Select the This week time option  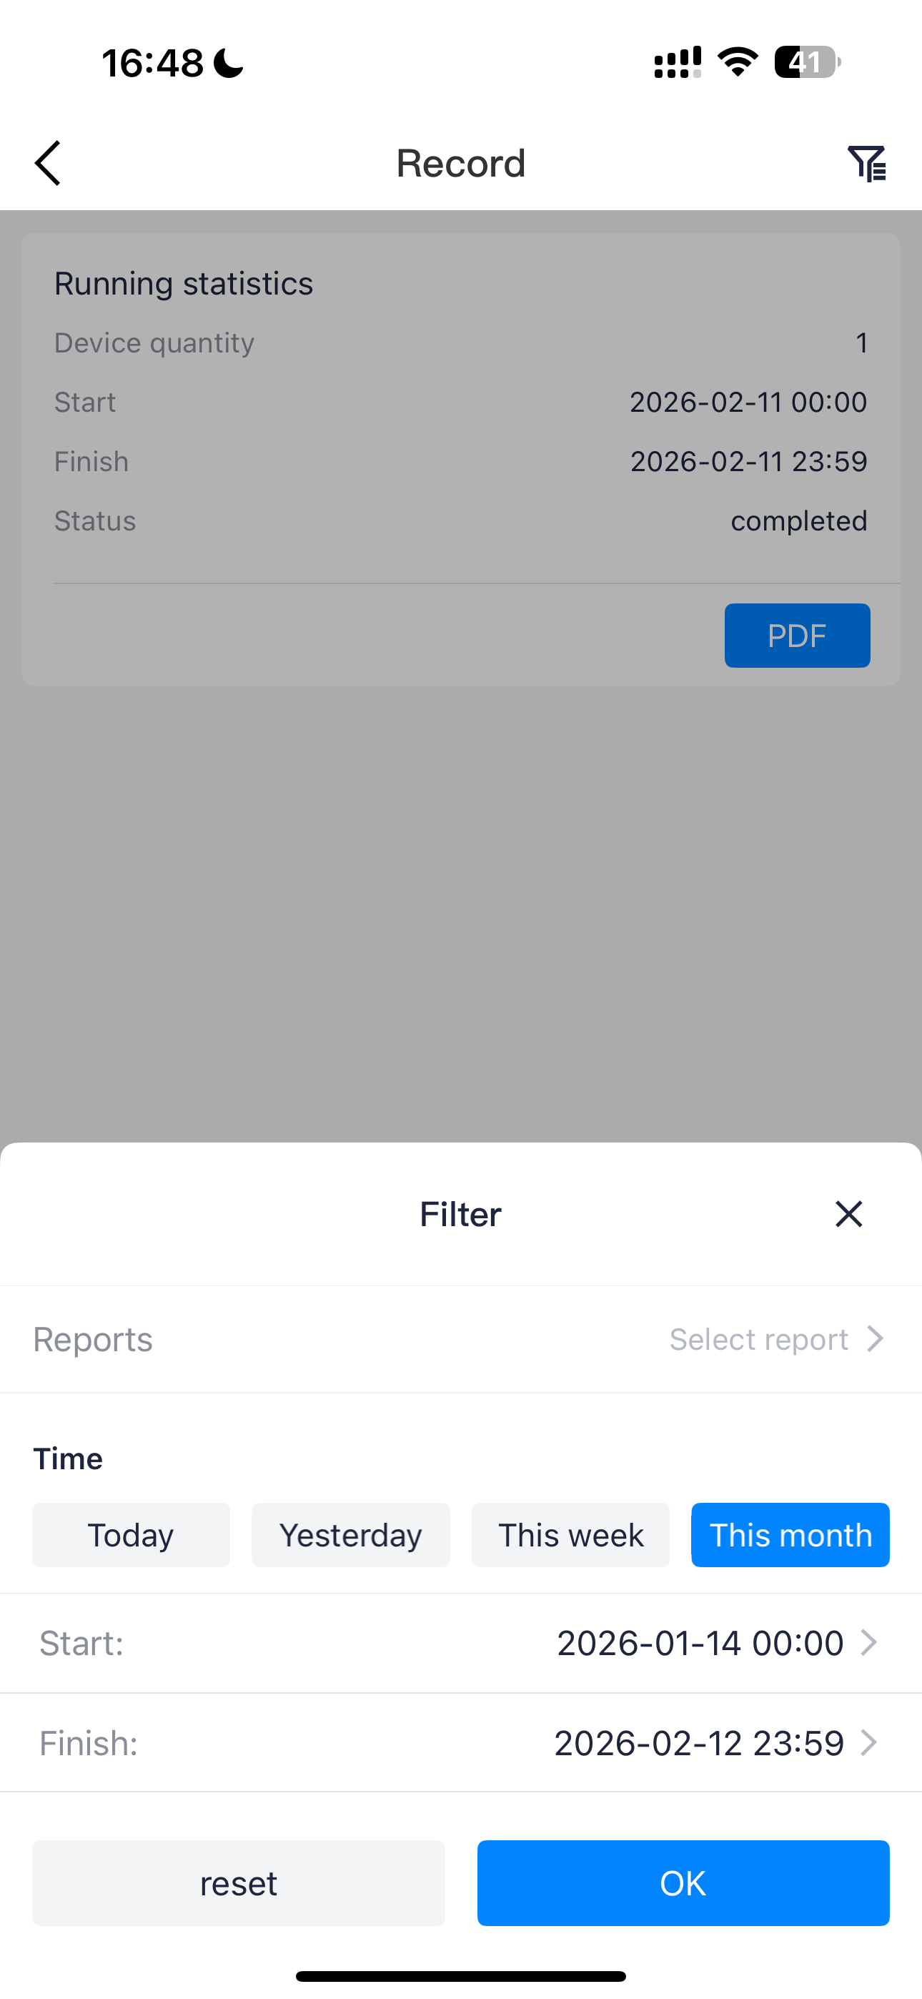click(x=570, y=1535)
